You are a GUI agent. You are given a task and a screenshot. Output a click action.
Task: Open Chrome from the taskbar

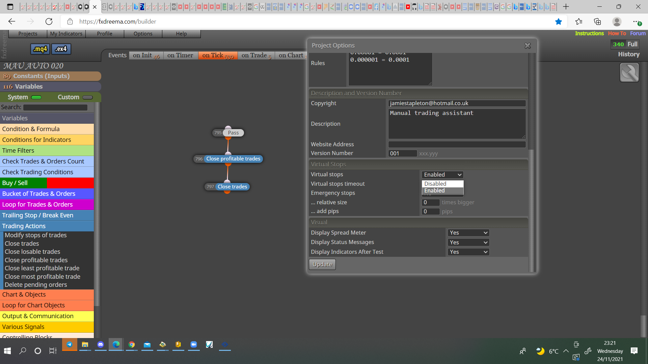132,344
